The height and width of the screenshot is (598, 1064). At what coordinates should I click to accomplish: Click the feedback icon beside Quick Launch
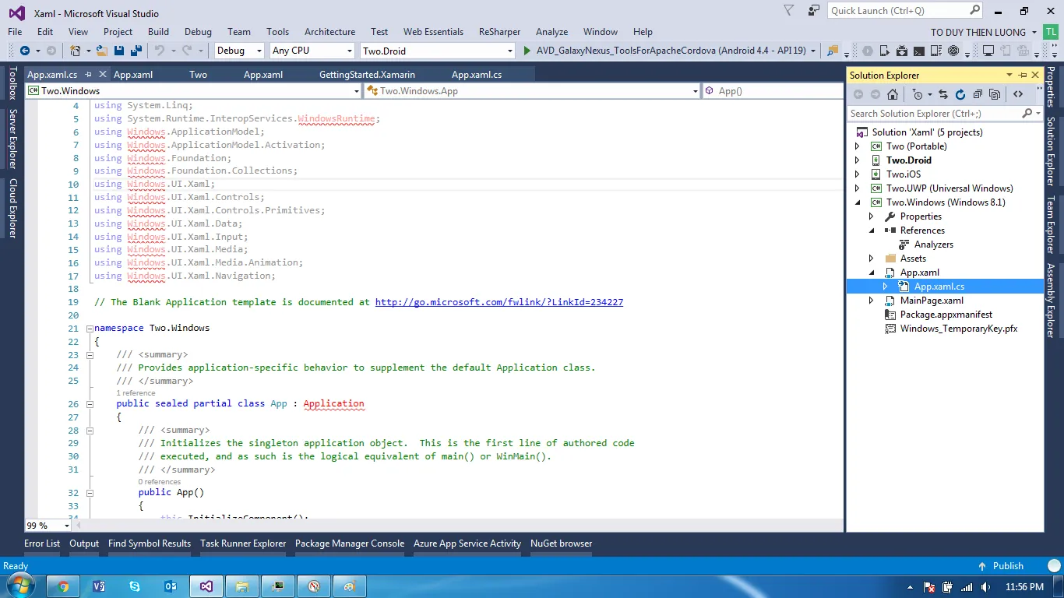(x=814, y=11)
